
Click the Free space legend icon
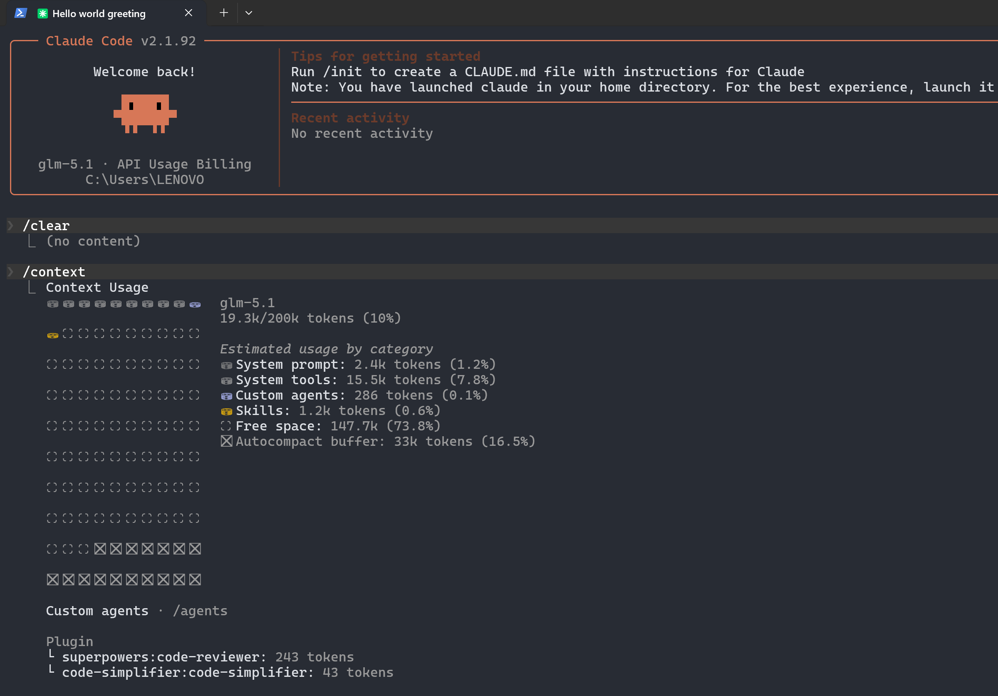(226, 426)
